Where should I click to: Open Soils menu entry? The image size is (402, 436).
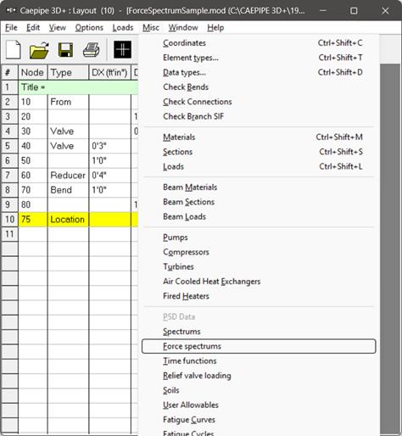pyautogui.click(x=259, y=390)
